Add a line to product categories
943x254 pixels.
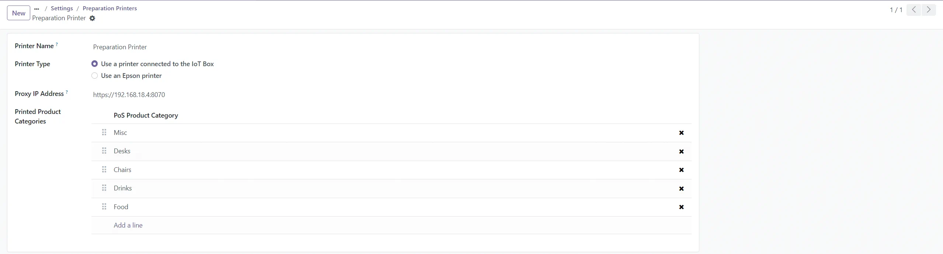[x=128, y=225]
